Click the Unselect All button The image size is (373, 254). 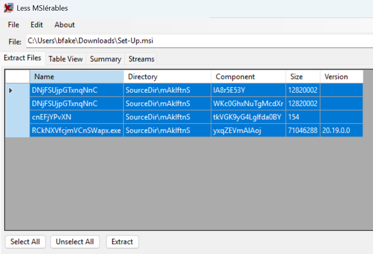pyautogui.click(x=75, y=242)
